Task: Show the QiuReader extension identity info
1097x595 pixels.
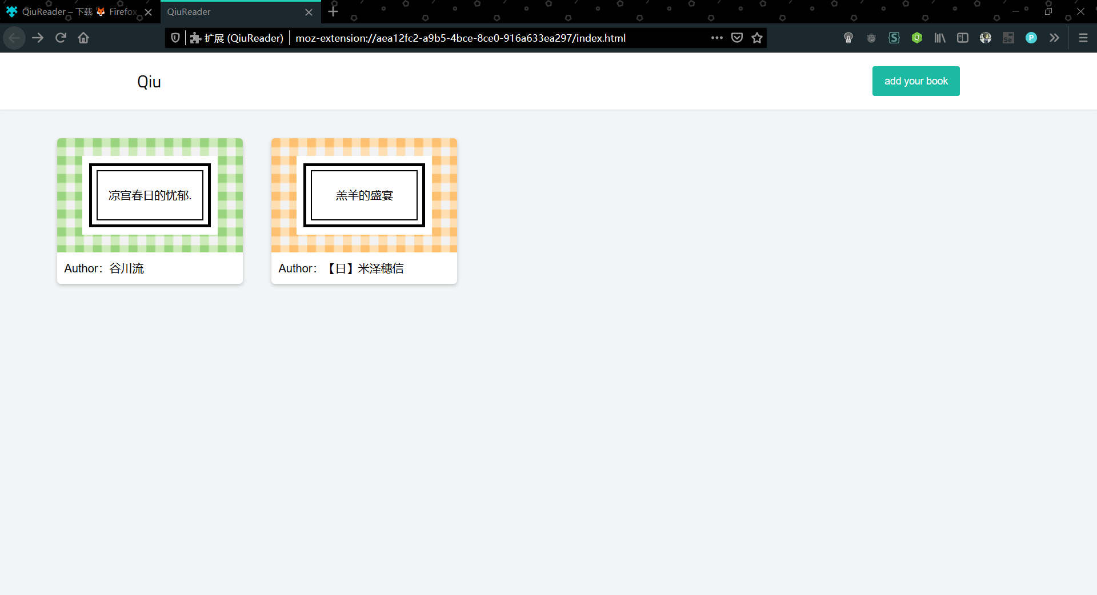Action: tap(237, 38)
